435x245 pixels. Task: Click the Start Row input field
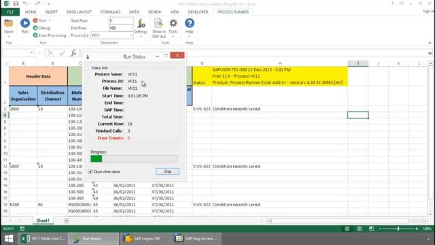121,20
